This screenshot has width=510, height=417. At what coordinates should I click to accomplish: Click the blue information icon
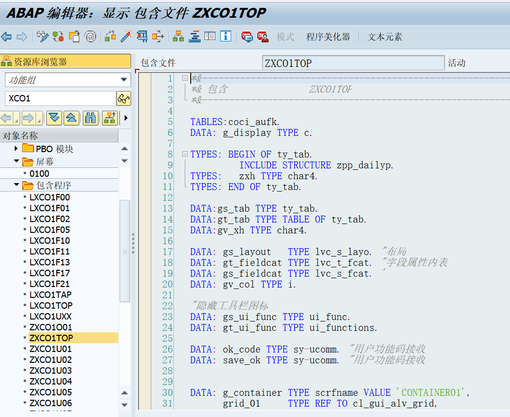pos(225,36)
